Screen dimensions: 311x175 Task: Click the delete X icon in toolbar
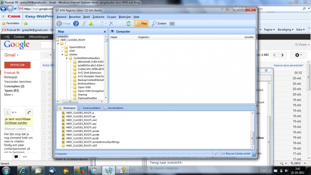click(111, 24)
